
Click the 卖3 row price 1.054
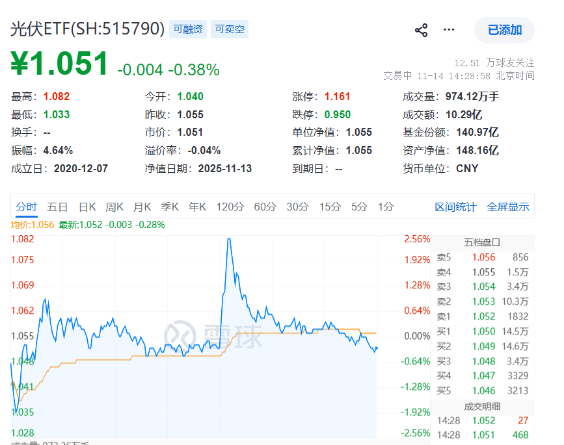click(483, 286)
